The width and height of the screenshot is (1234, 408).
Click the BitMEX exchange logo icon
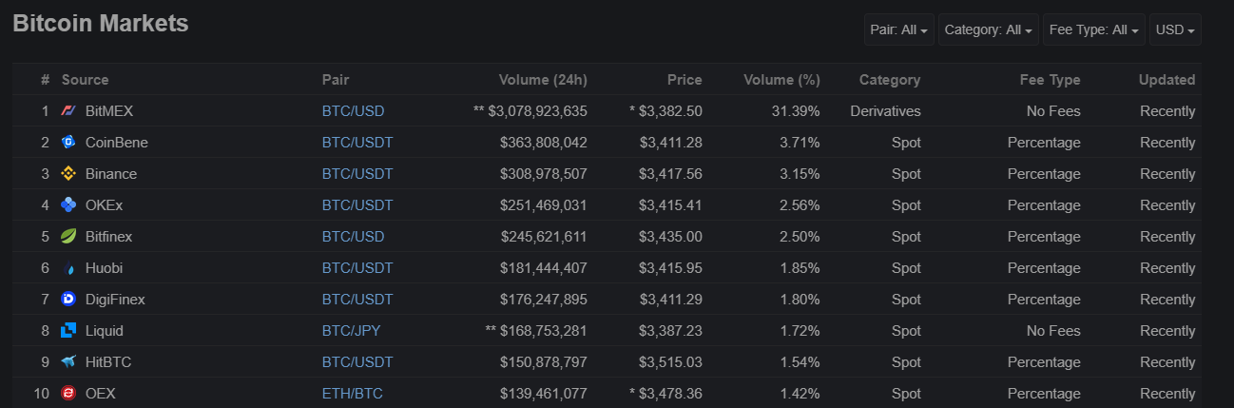[68, 111]
